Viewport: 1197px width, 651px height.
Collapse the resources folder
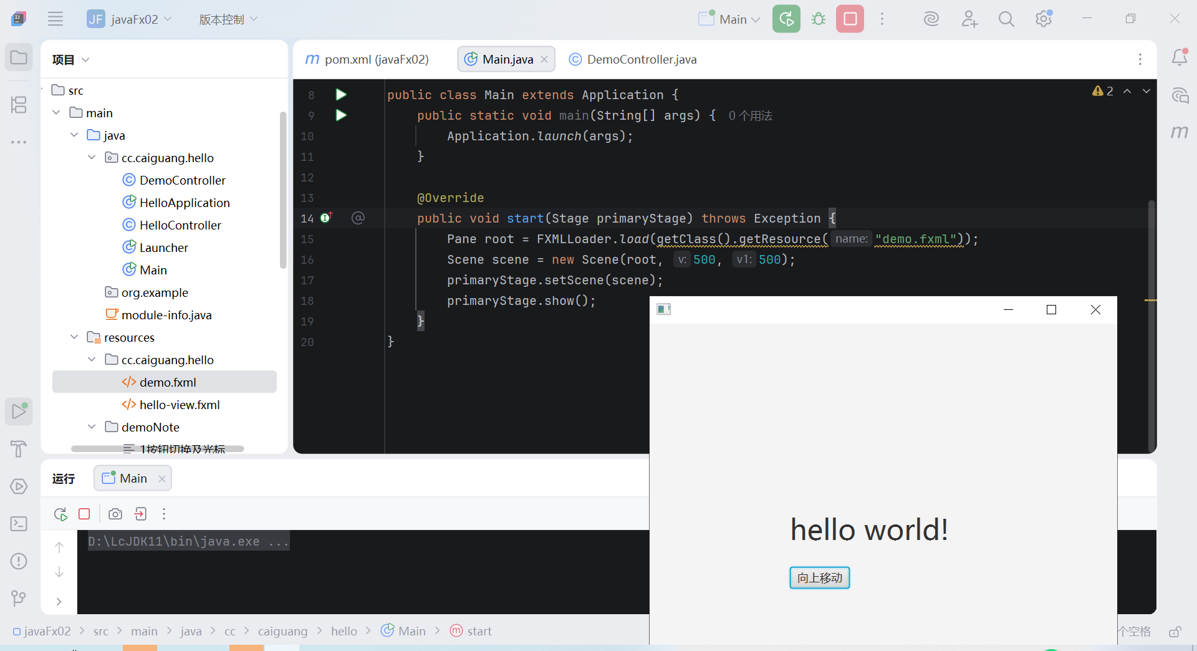click(x=74, y=337)
